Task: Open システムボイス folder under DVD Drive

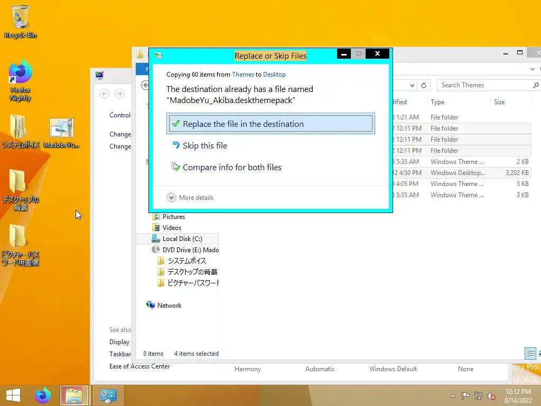Action: pos(186,261)
